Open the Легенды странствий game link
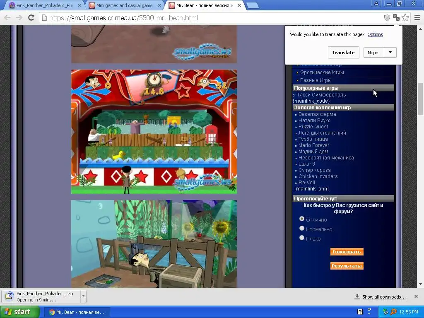Screen dimensions: 424x318 click(x=322, y=133)
